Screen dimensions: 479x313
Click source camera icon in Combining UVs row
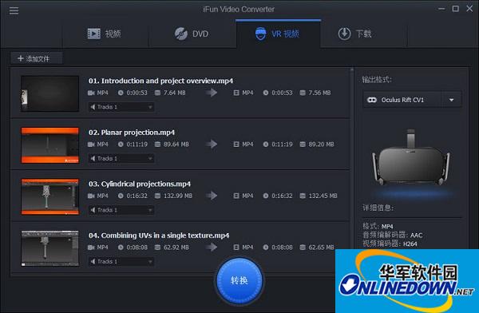click(91, 248)
